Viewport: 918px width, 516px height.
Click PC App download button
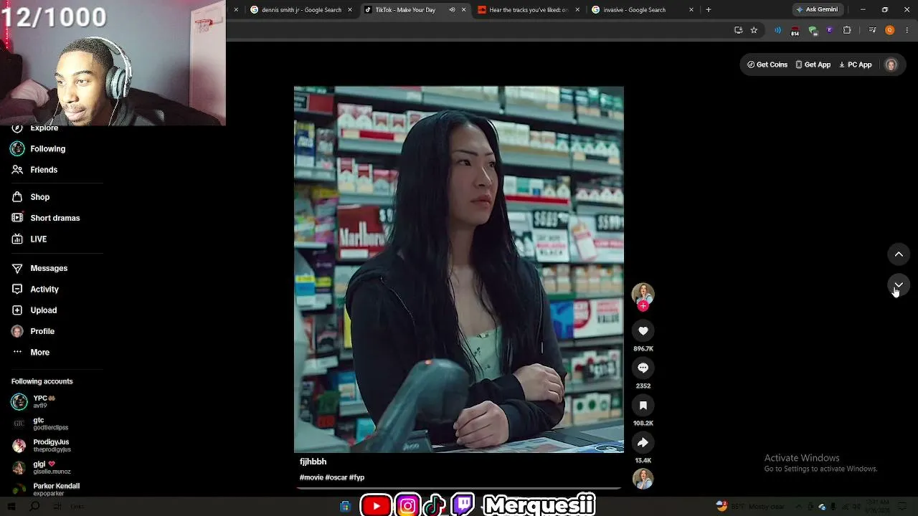(x=856, y=64)
